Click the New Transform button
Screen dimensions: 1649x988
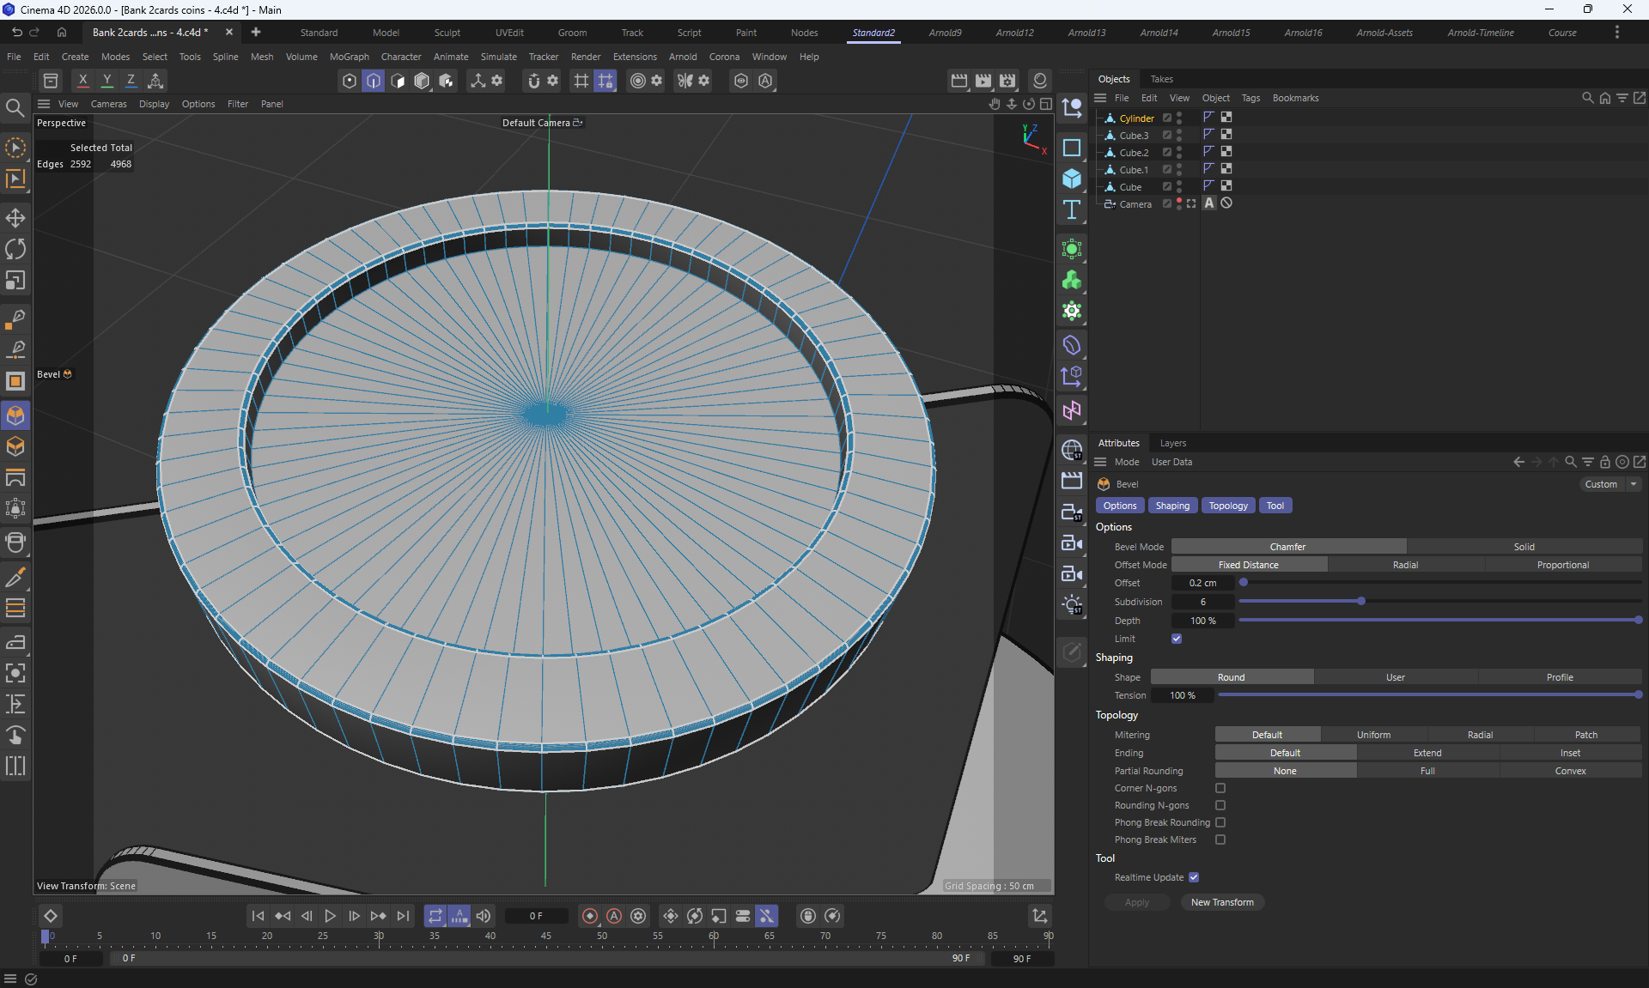1221,902
